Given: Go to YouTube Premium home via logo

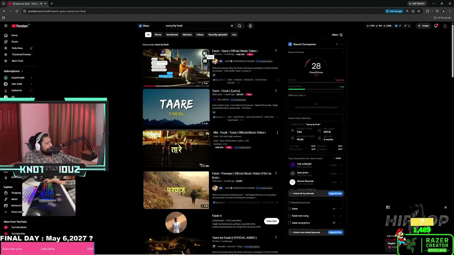Looking at the screenshot, I should 20,26.
